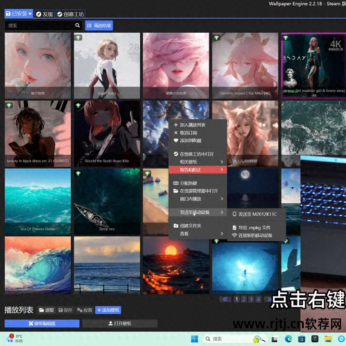Go to page 2
The height and width of the screenshot is (346, 346).
pyautogui.click(x=244, y=299)
